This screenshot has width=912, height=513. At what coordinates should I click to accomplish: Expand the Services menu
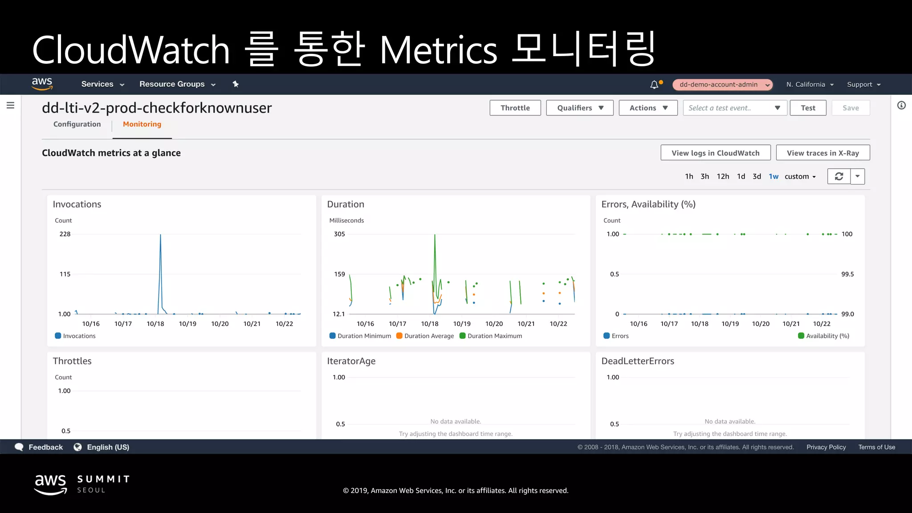(102, 84)
